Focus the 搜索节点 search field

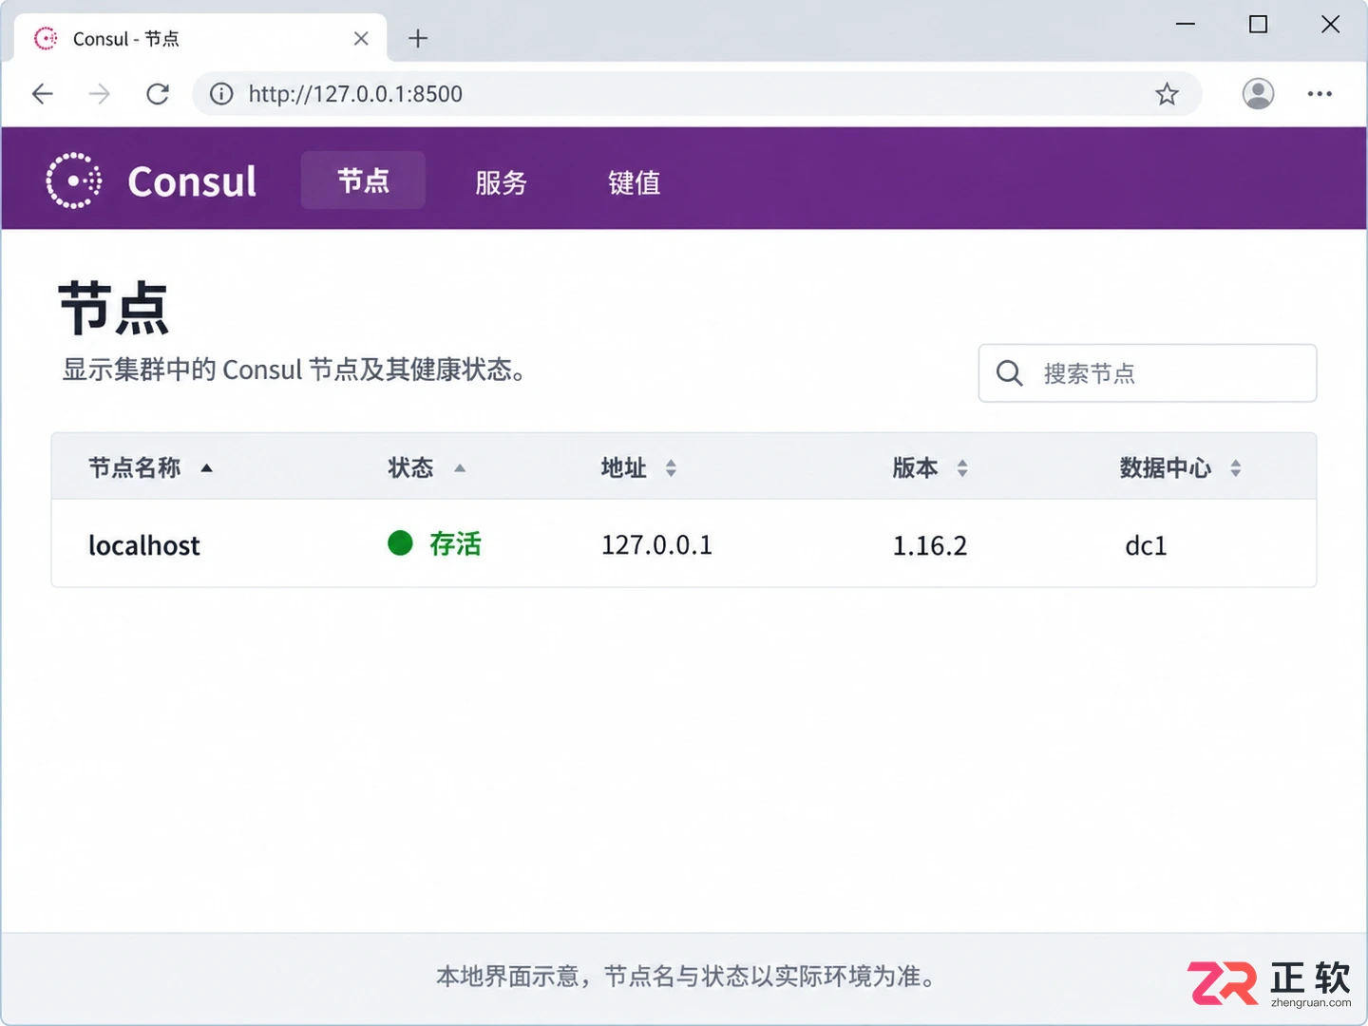click(1148, 373)
